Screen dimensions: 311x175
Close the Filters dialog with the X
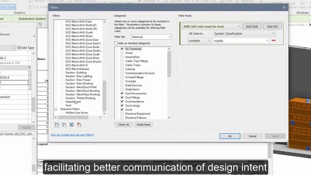point(284,7)
